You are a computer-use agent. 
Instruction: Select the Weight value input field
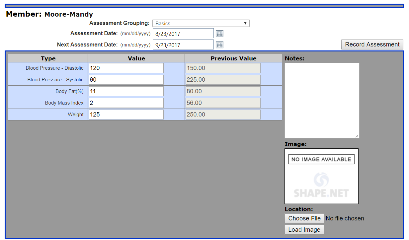(126, 114)
